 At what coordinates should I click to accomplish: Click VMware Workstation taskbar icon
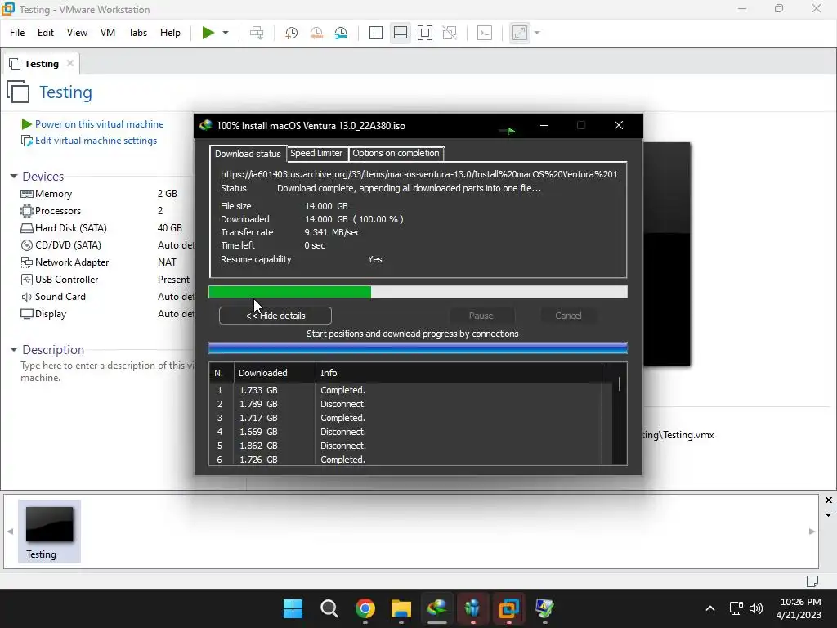pyautogui.click(x=508, y=608)
